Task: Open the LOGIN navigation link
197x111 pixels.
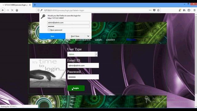Action: (x=98, y=40)
